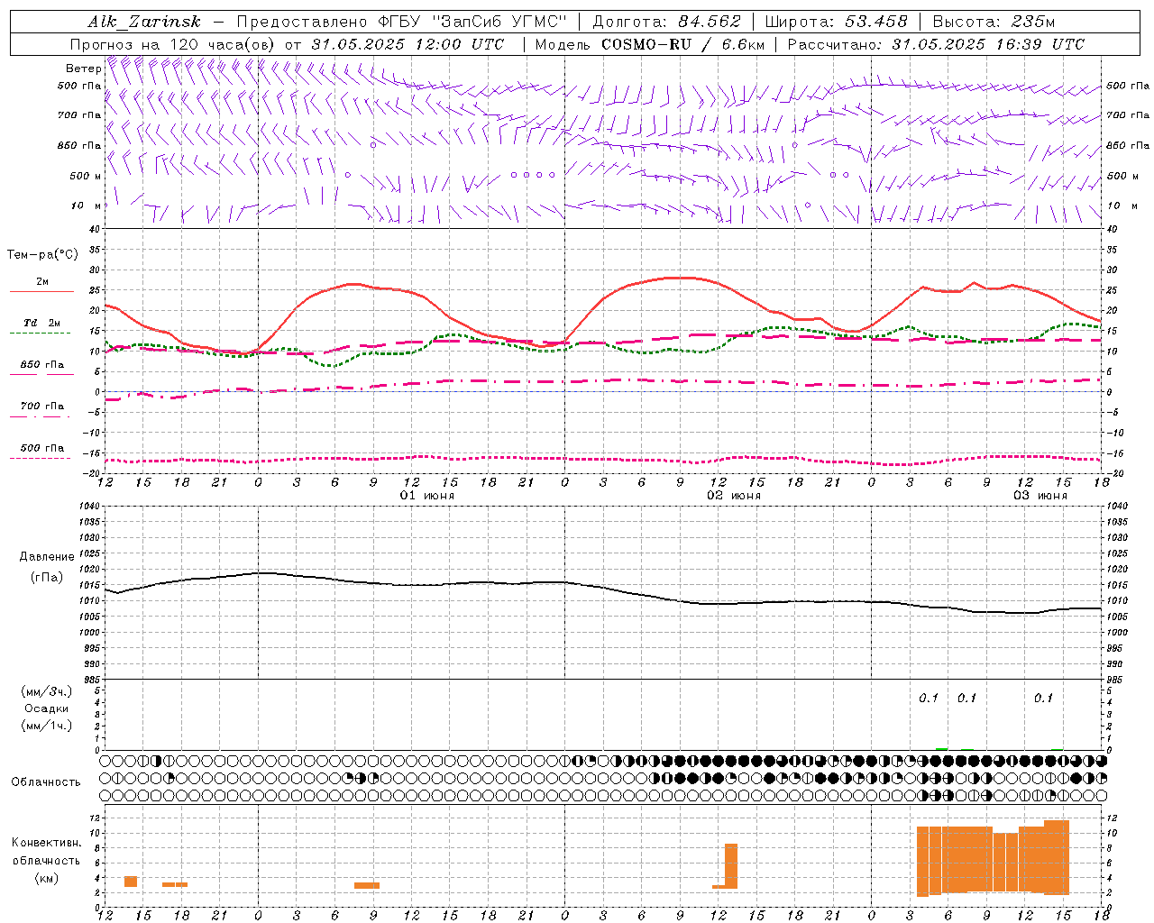Click the 850 гПа temperature legend entry
Screen dimensions: 1154x923
(41, 368)
